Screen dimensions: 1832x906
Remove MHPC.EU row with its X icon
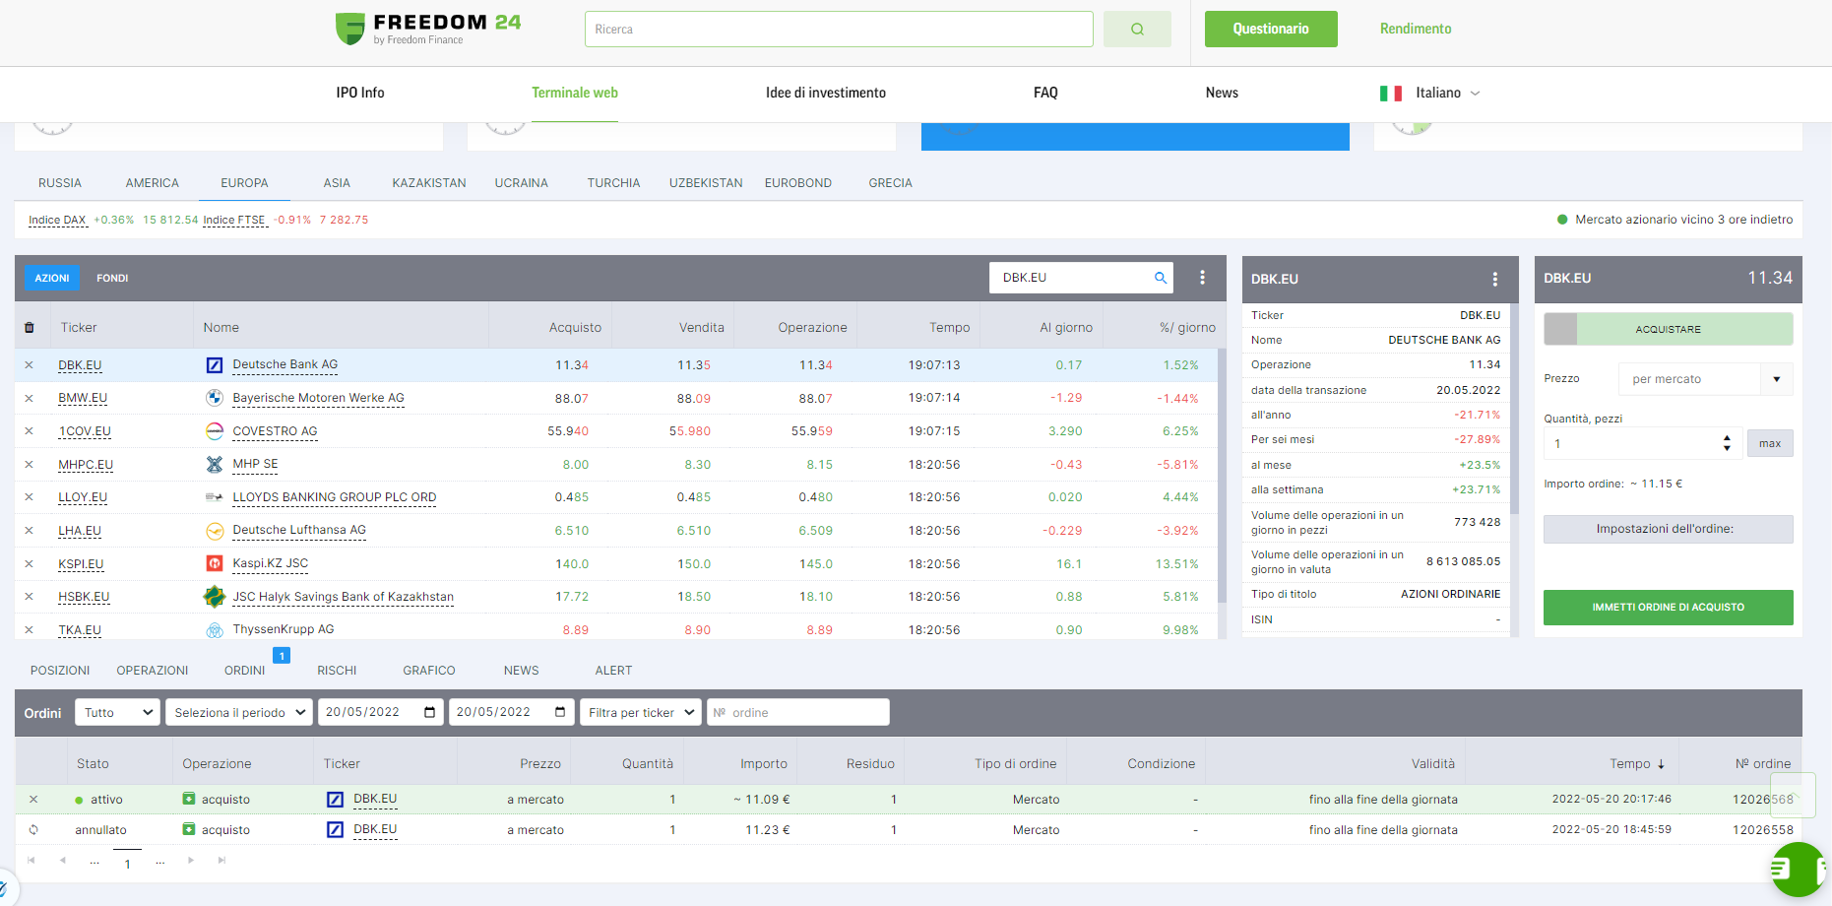point(30,465)
